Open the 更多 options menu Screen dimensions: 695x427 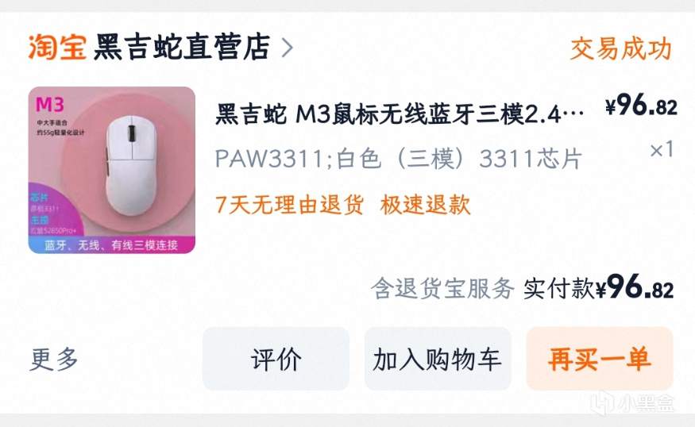point(54,359)
